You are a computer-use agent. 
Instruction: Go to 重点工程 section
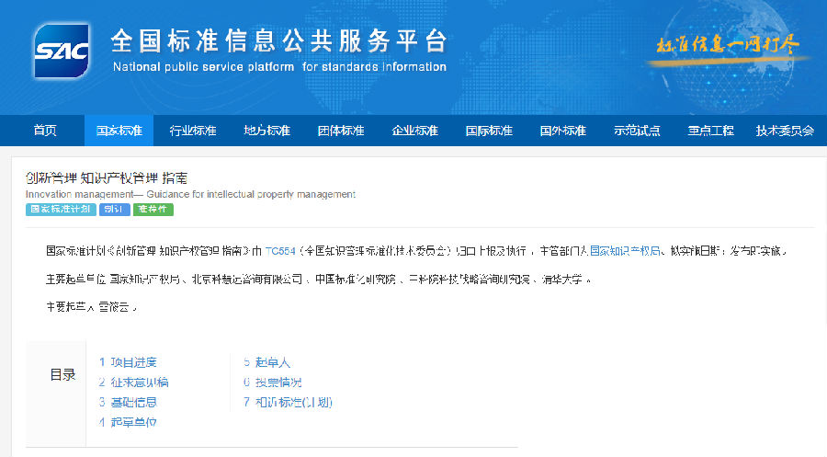[710, 131]
